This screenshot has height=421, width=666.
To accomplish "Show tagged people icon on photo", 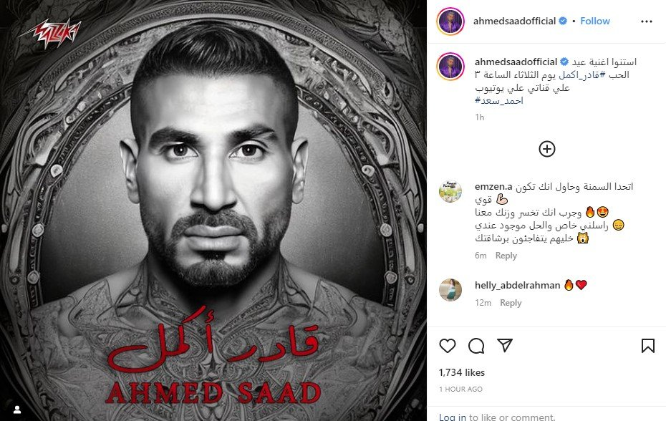I will click(17, 410).
